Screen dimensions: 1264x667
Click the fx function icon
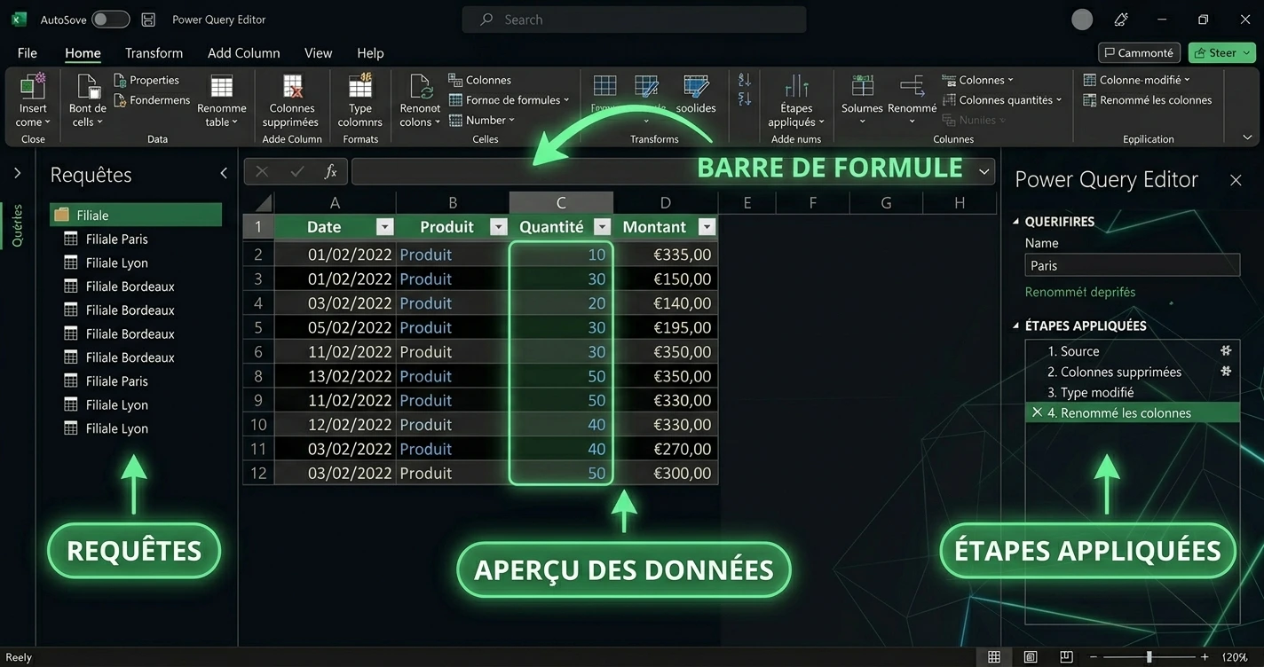tap(330, 171)
